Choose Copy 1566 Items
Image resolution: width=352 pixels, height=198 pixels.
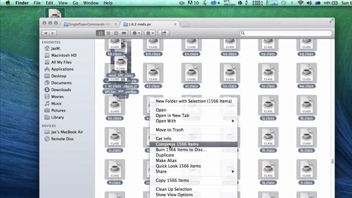pyautogui.click(x=194, y=180)
